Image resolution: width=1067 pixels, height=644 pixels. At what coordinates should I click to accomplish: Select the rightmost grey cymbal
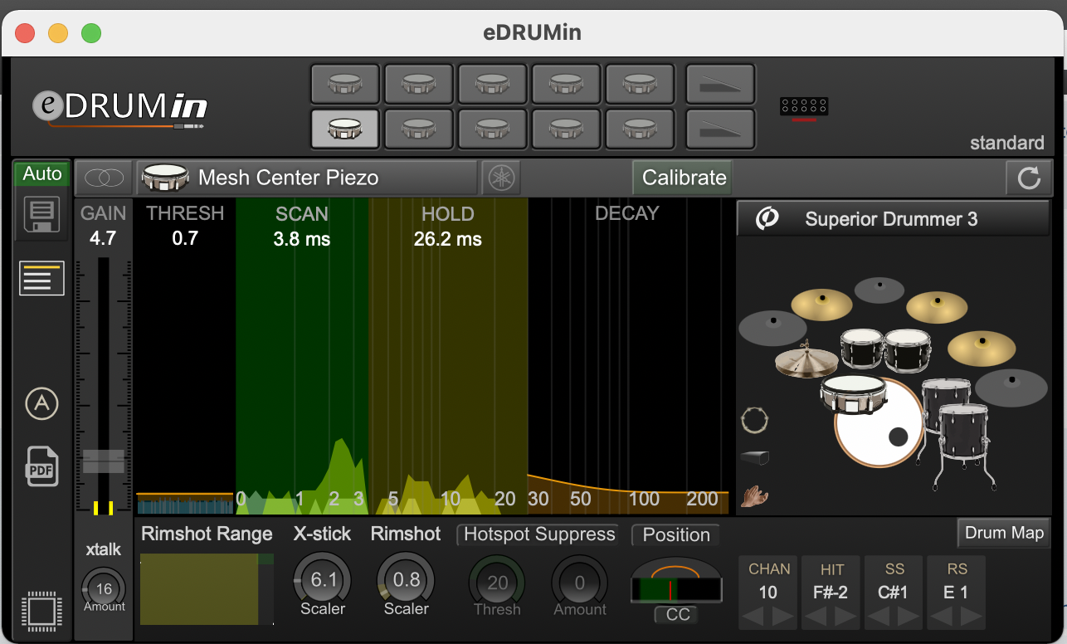1011,388
